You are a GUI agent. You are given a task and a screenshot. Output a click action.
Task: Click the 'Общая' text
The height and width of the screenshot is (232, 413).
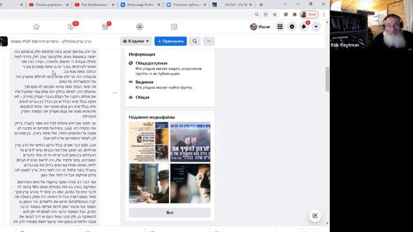(x=142, y=97)
